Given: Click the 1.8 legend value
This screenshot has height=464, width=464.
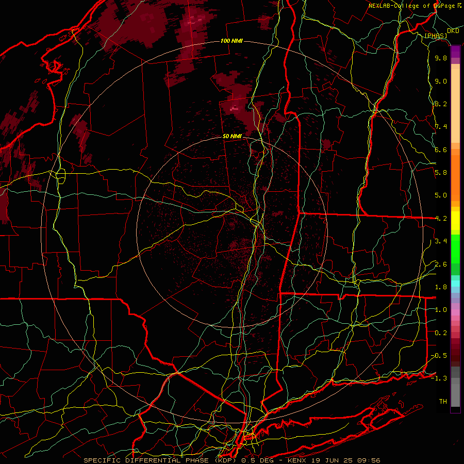Looking at the screenshot, I should [441, 287].
